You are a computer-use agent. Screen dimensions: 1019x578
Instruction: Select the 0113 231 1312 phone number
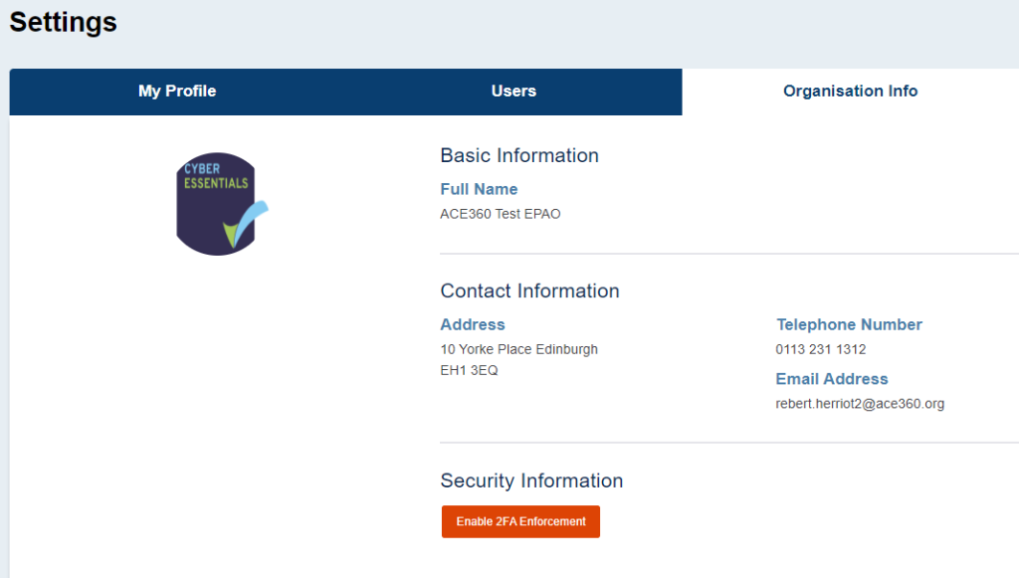point(821,349)
